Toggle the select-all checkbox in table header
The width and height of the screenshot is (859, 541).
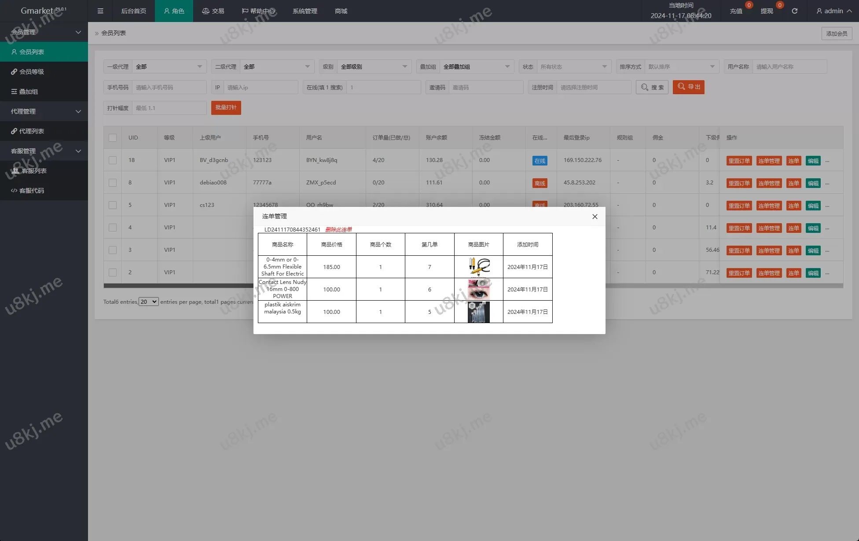113,138
